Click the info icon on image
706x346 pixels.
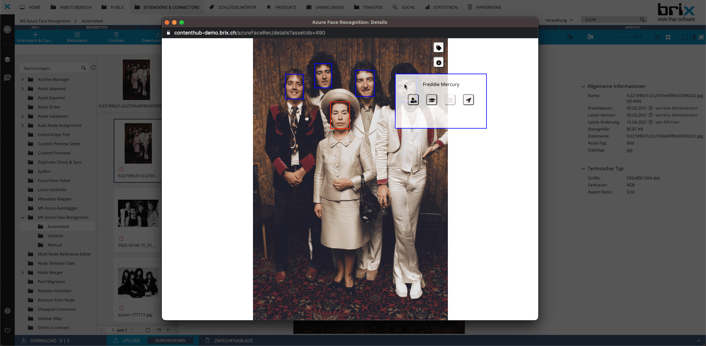pos(438,63)
